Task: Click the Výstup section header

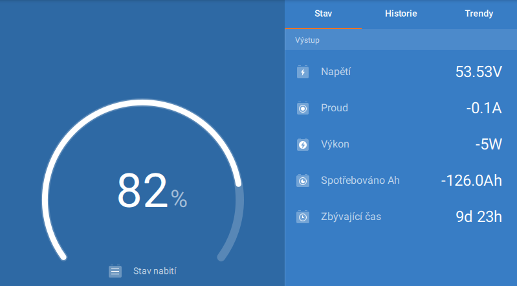Action: point(307,40)
